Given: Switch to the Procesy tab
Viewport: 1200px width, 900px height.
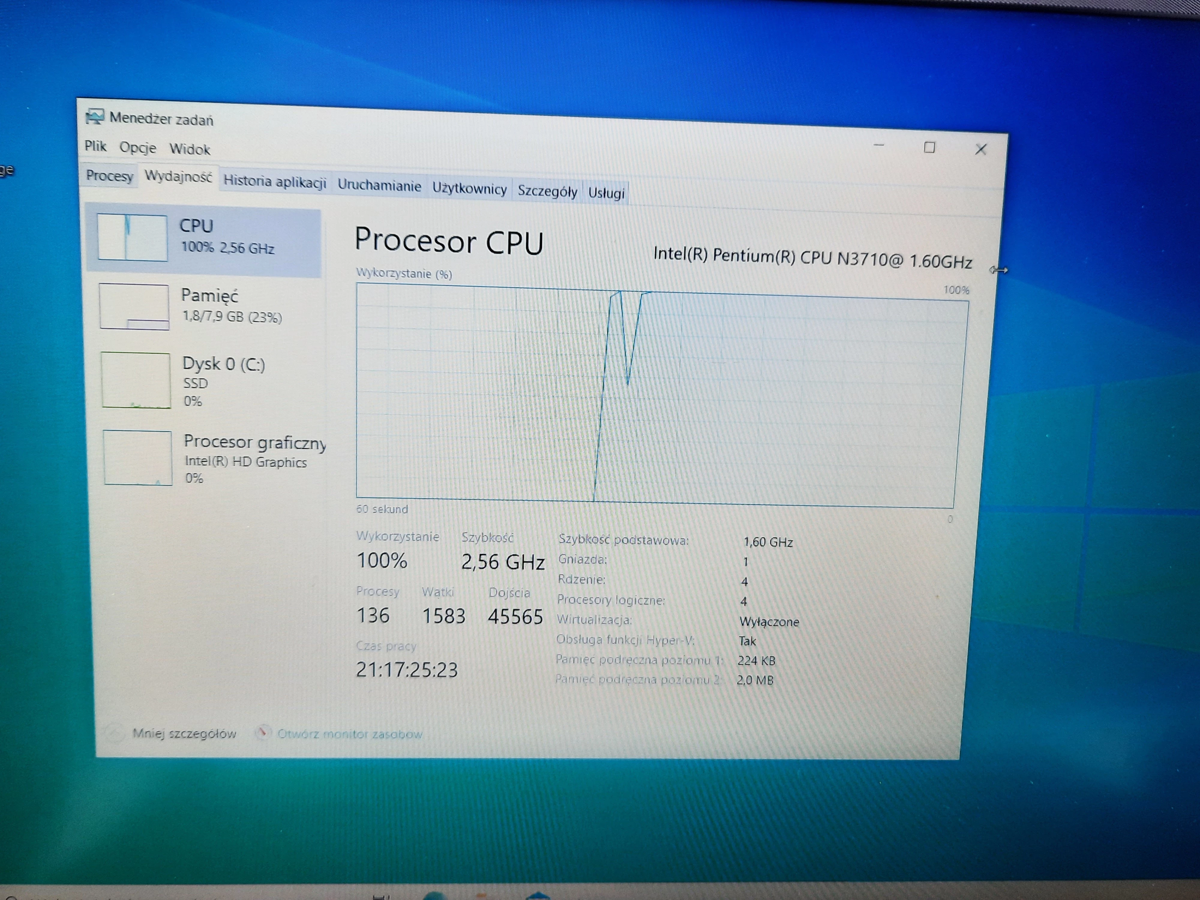Looking at the screenshot, I should pyautogui.click(x=109, y=176).
